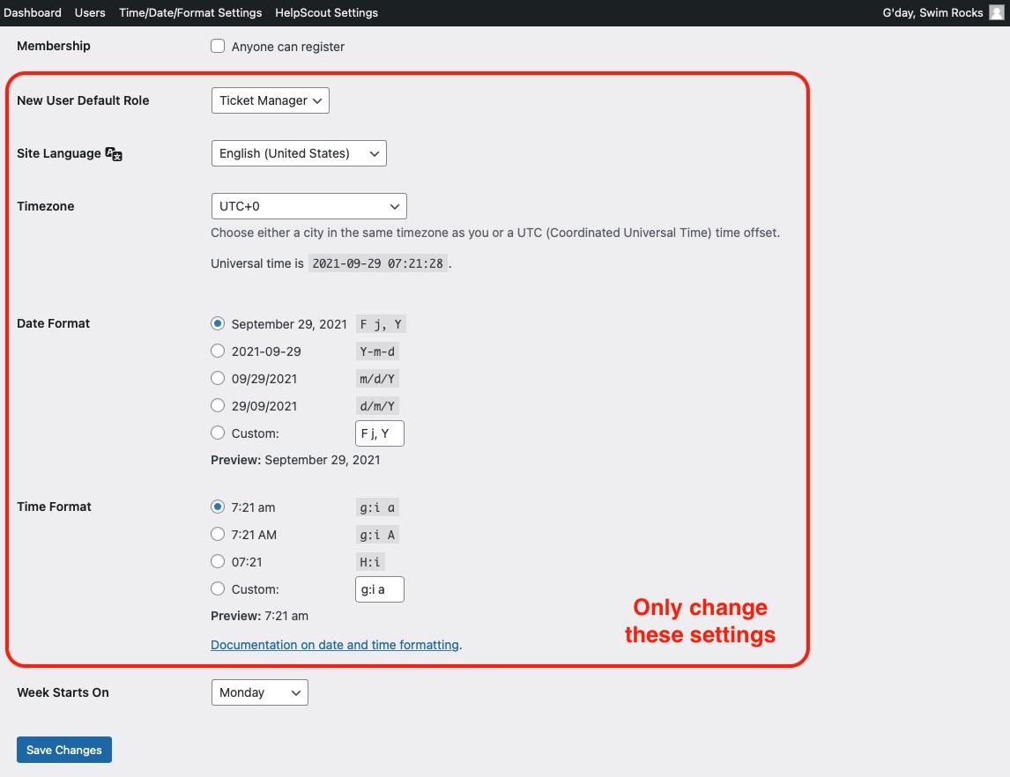Open the Users menu item
Image resolution: width=1010 pixels, height=777 pixels.
point(90,13)
